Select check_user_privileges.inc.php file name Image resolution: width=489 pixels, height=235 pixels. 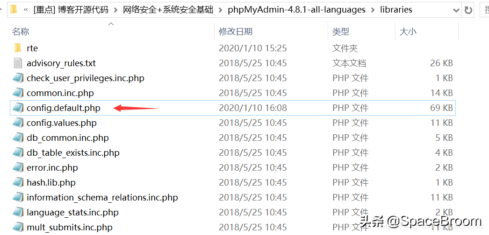pyautogui.click(x=86, y=78)
